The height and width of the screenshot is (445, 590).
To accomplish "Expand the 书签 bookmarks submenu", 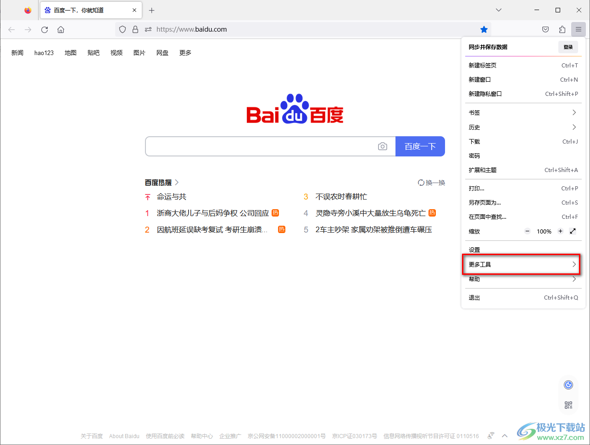I will pyautogui.click(x=523, y=112).
